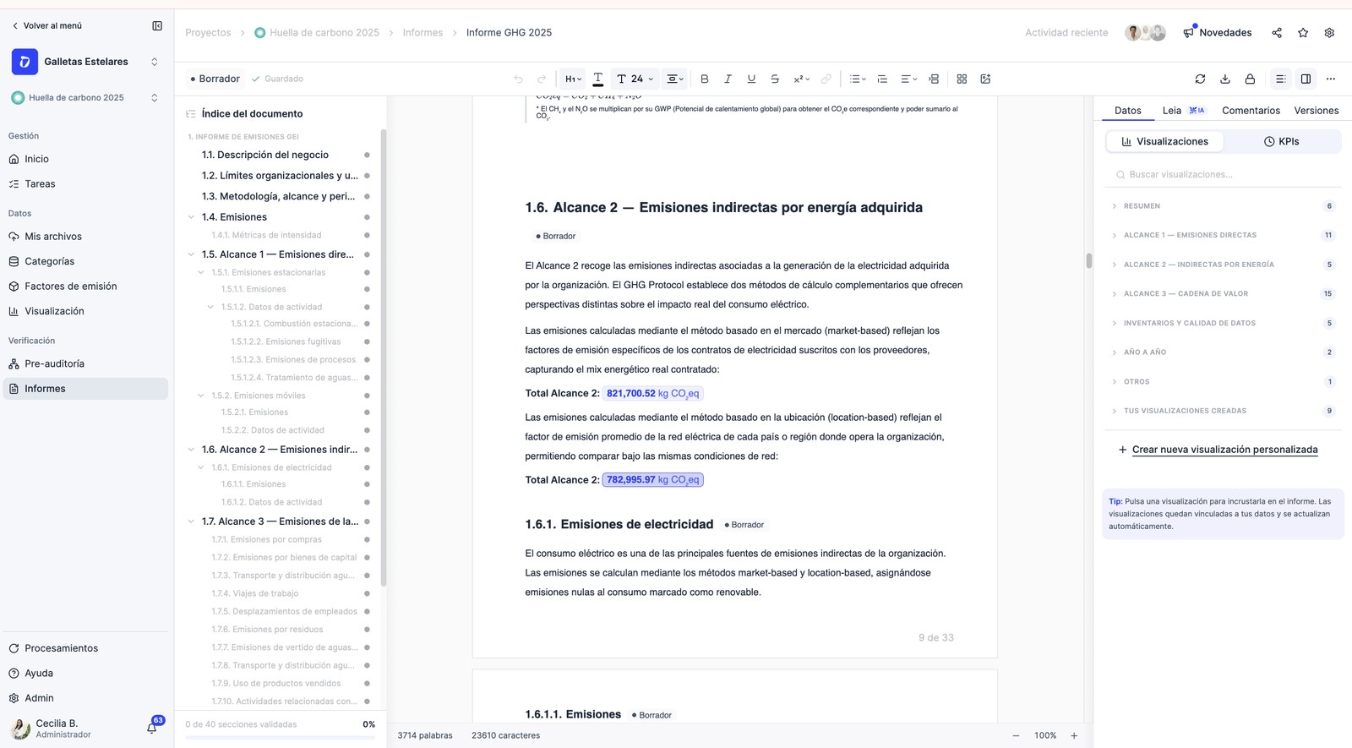The image size is (1352, 748).
Task: Open the settings gear in header
Action: pyautogui.click(x=1329, y=32)
